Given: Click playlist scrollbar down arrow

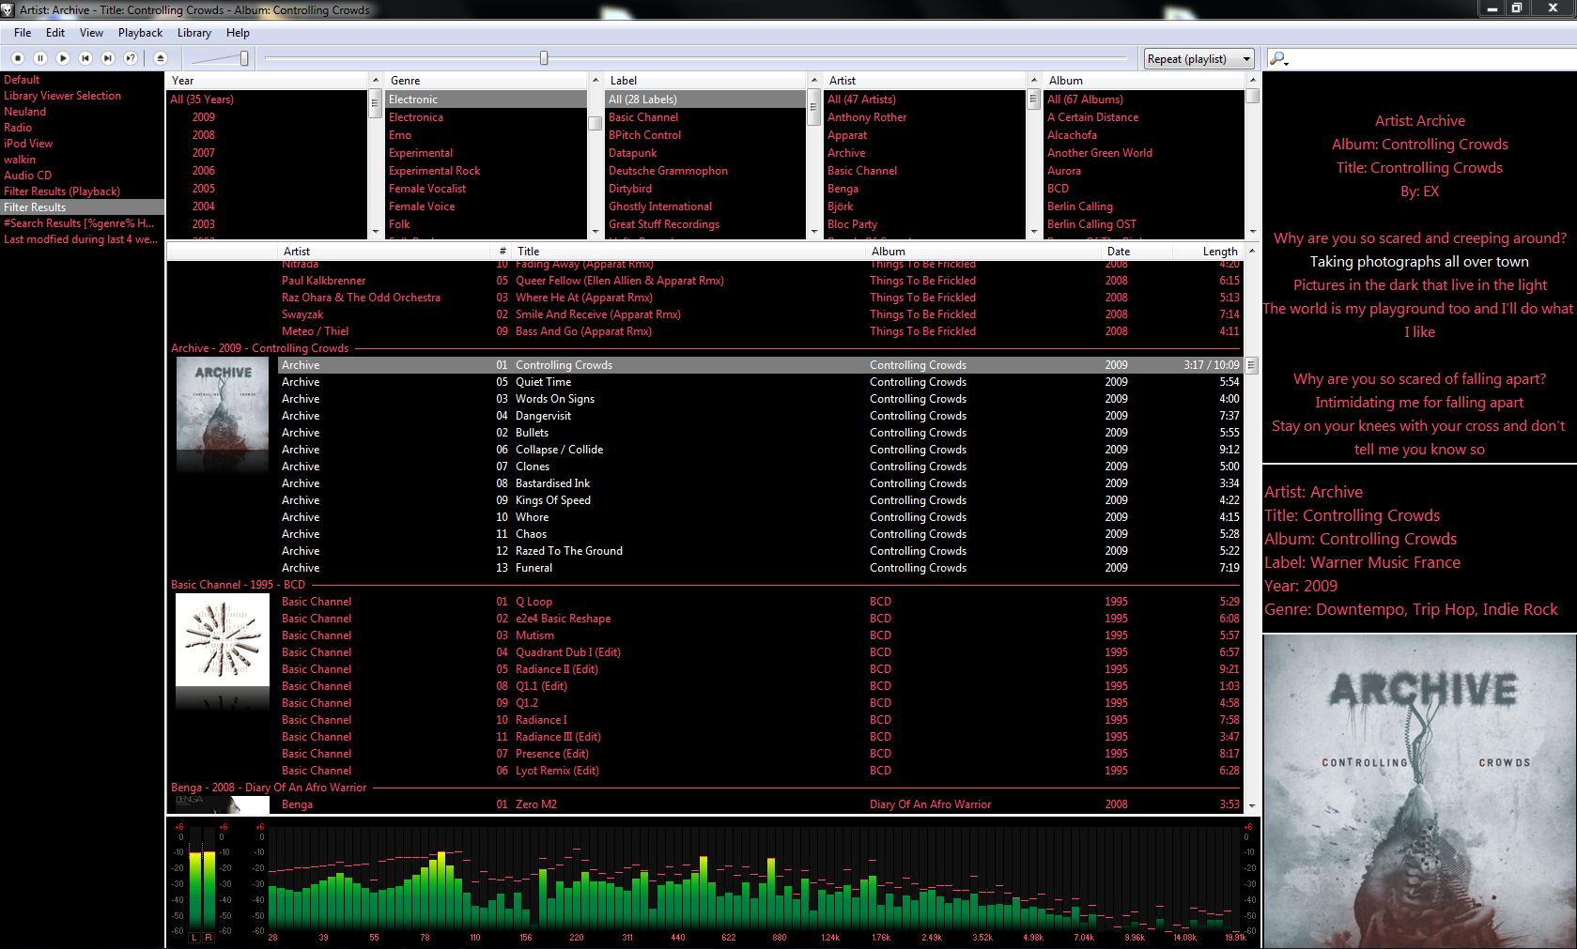Looking at the screenshot, I should [x=1251, y=805].
